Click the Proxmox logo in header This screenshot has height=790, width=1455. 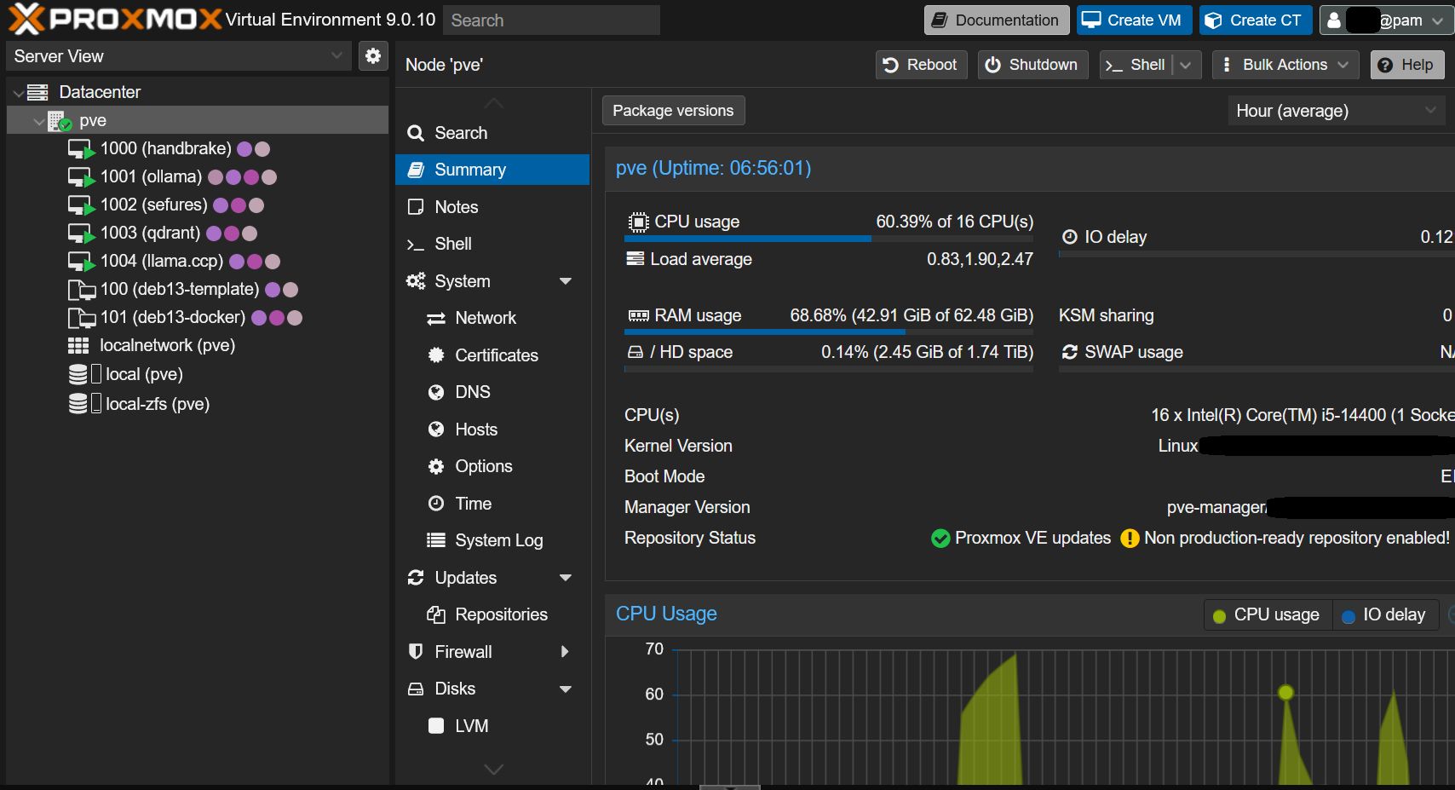click(x=115, y=19)
